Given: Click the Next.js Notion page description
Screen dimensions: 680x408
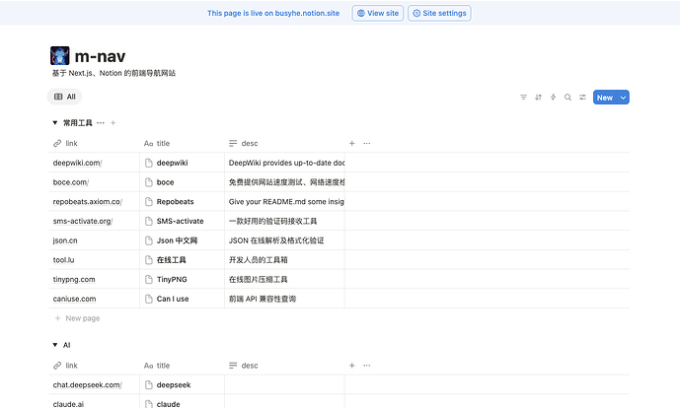Looking at the screenshot, I should 113,73.
